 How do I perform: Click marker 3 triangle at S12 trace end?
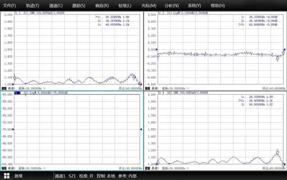click(x=283, y=53)
